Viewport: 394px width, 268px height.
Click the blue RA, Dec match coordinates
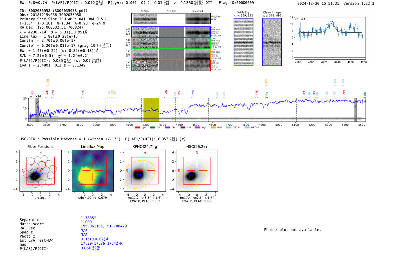coord(104,226)
